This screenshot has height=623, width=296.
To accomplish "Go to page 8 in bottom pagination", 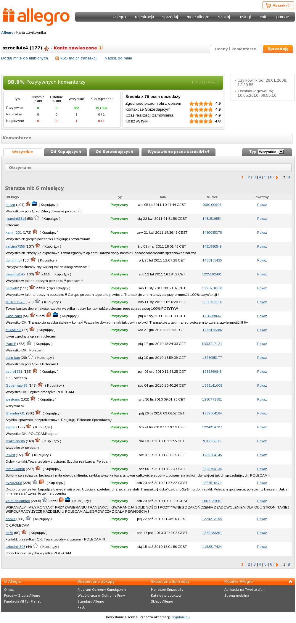I will (x=289, y=564).
